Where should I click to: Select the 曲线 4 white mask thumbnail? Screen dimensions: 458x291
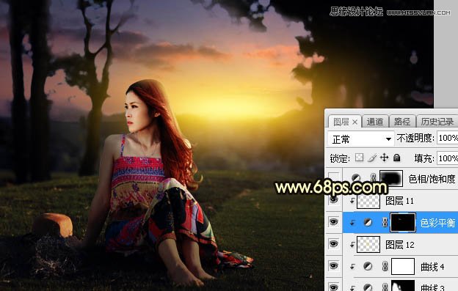click(403, 266)
